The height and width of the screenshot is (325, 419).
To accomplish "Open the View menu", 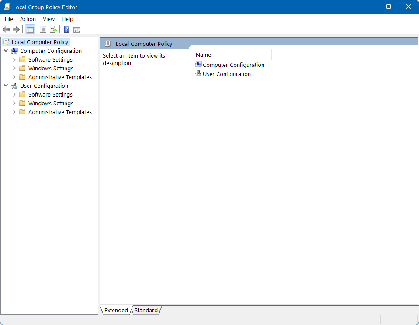I will pyautogui.click(x=48, y=19).
